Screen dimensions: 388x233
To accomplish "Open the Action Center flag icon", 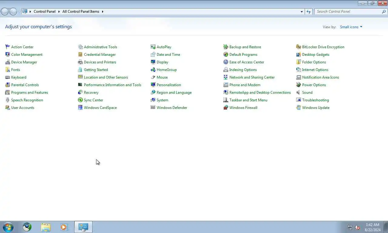I will pyautogui.click(x=8, y=47).
